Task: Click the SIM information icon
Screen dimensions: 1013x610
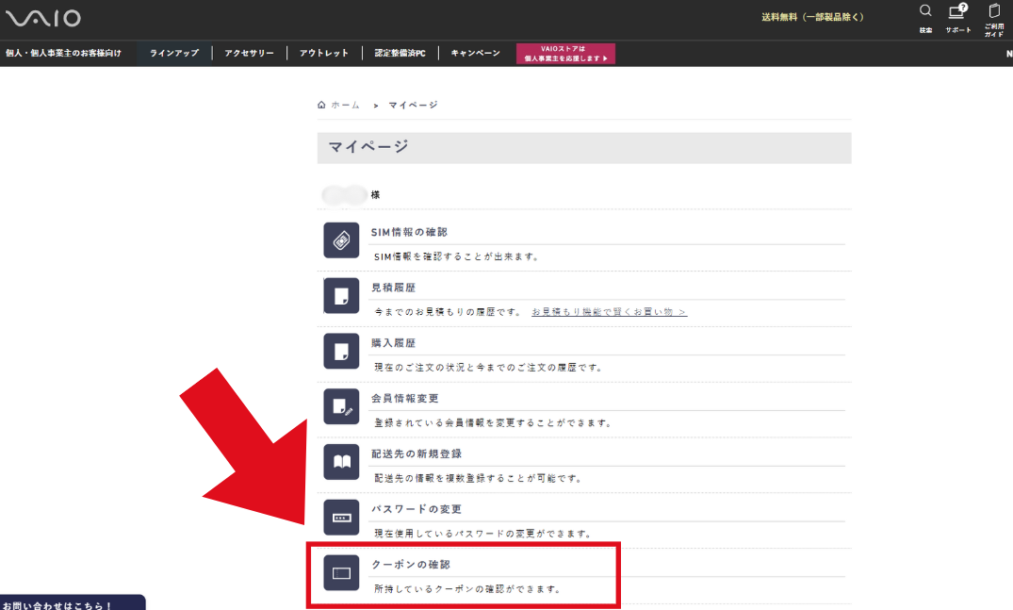Action: click(341, 240)
